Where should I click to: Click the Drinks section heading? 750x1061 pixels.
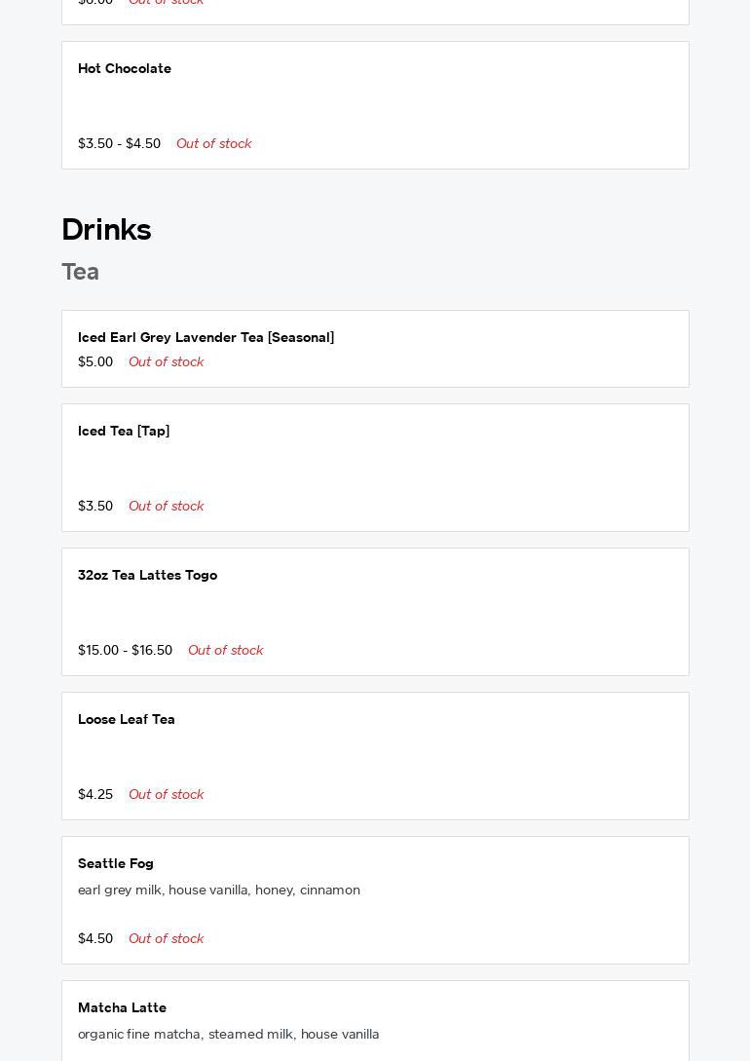coord(106,230)
